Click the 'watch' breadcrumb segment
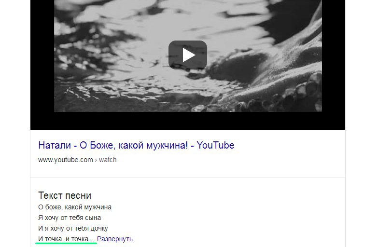The width and height of the screenshot is (378, 247). (108, 160)
